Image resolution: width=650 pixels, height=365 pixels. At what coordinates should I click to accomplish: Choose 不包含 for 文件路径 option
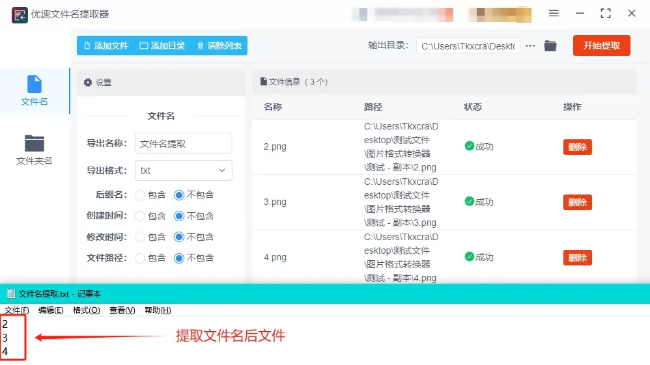coord(179,258)
